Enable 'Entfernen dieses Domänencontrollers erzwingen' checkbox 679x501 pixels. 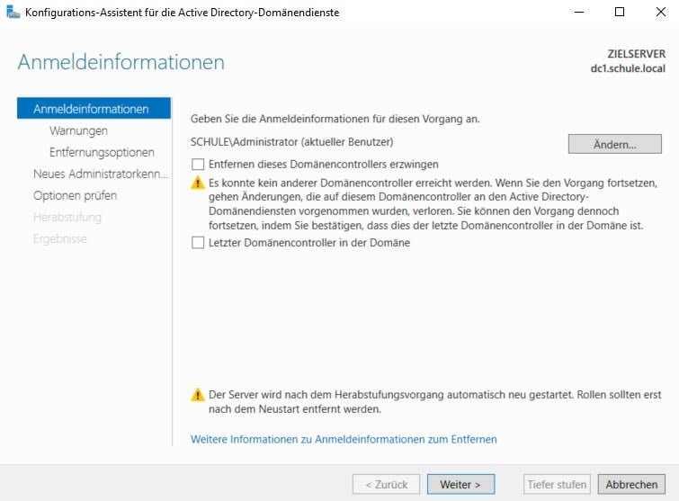[198, 164]
